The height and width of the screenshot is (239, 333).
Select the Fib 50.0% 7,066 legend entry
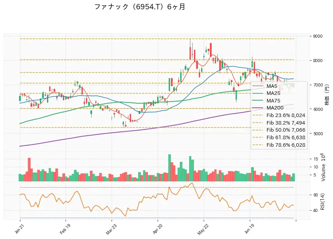(x=279, y=130)
